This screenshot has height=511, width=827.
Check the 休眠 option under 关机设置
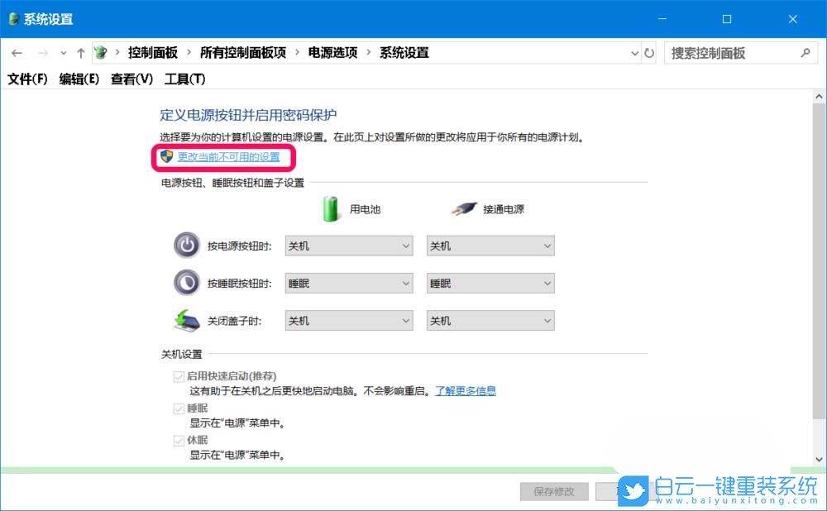(179, 440)
